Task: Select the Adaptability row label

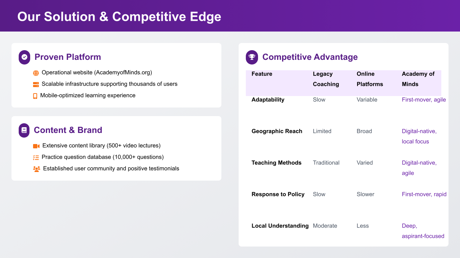Action: [x=268, y=100]
